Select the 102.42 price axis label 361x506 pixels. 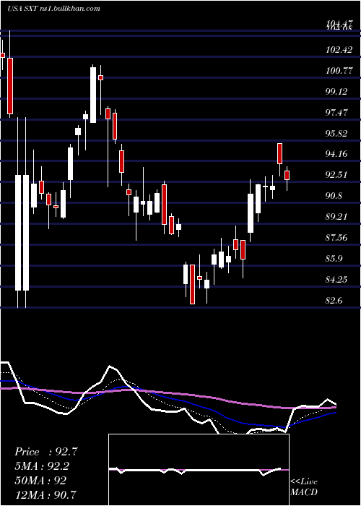339,50
